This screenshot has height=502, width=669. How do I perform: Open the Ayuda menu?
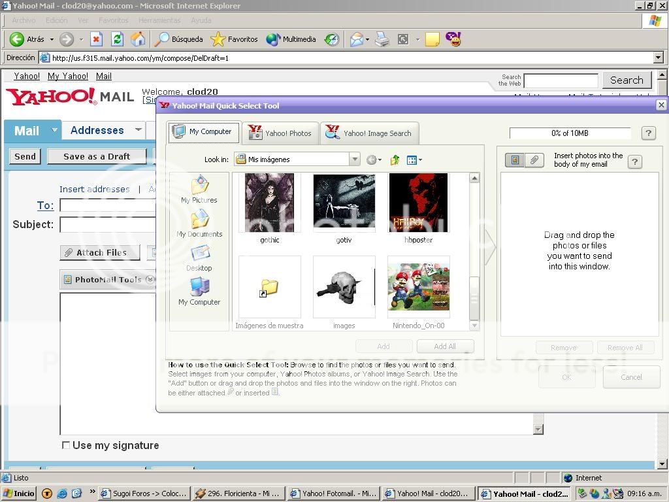[201, 20]
